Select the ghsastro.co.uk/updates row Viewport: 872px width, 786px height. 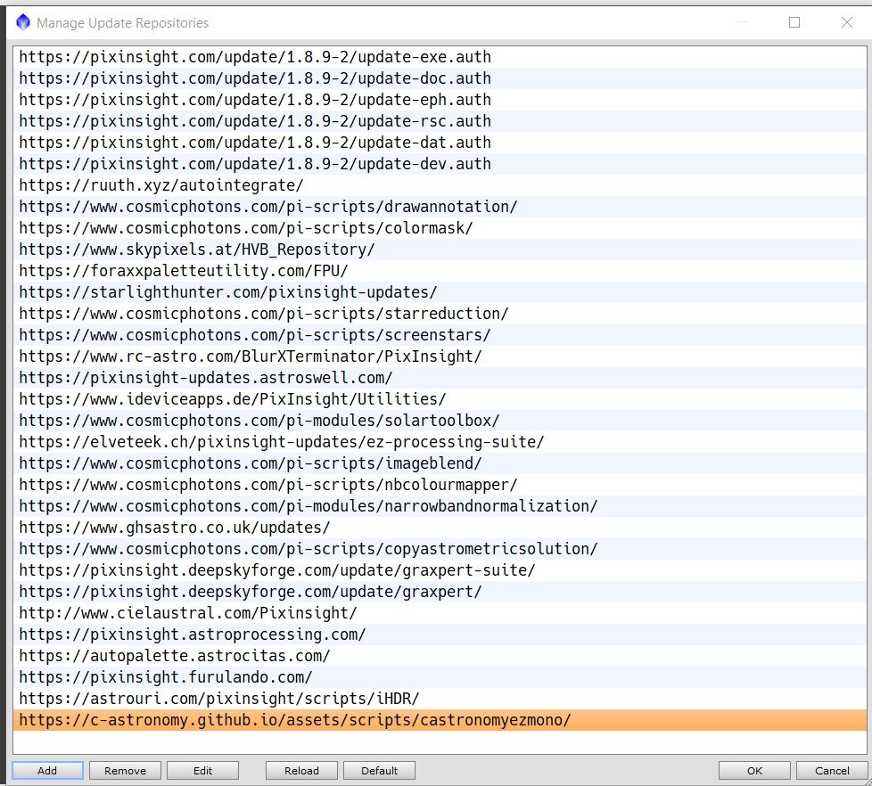click(440, 528)
